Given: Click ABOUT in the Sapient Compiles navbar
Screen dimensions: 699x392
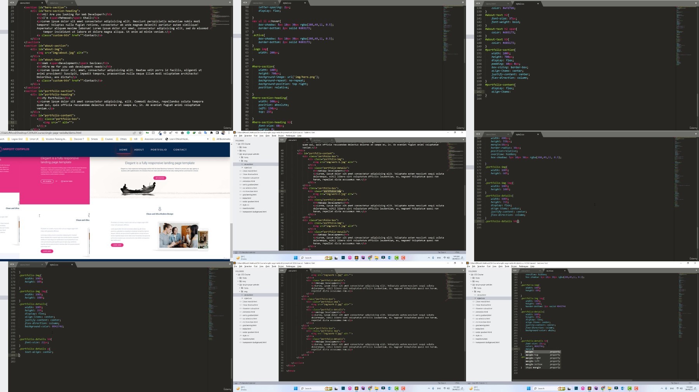Looking at the screenshot, I should click(139, 150).
